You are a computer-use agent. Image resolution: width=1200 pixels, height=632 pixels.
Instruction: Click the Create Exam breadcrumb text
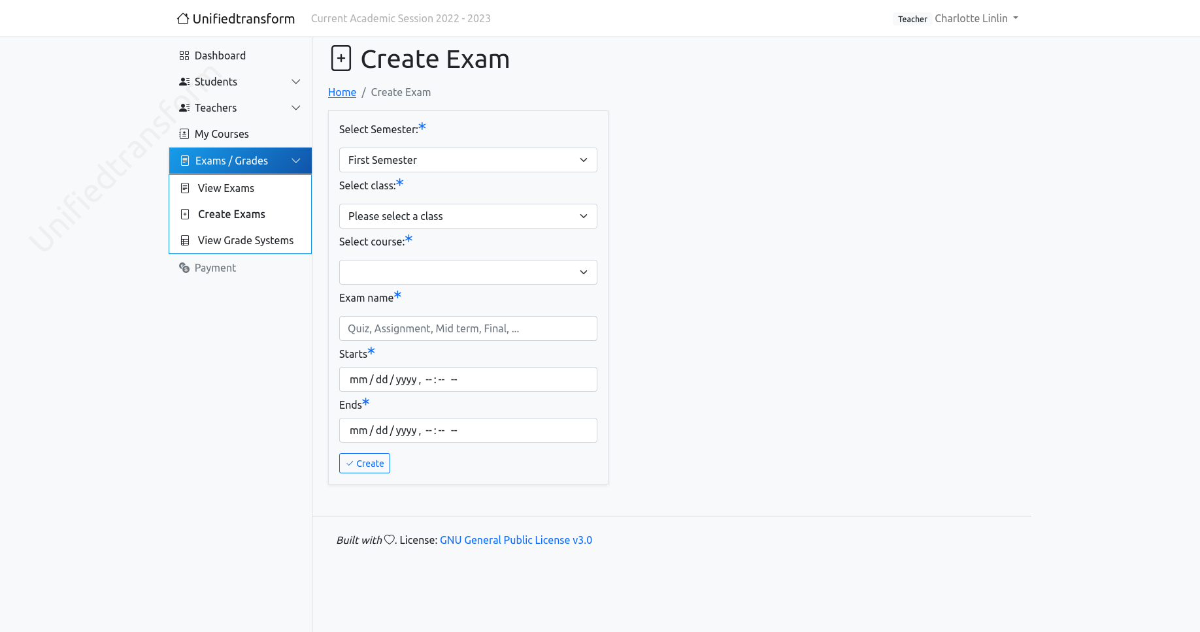401,92
